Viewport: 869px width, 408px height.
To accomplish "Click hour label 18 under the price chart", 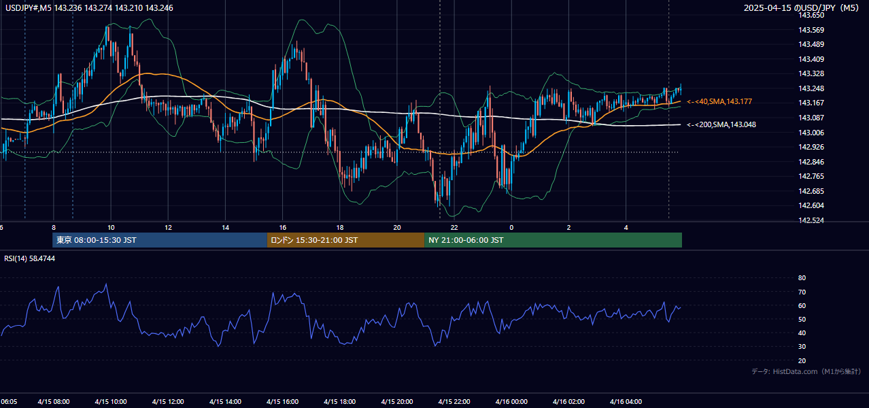I will pos(339,227).
